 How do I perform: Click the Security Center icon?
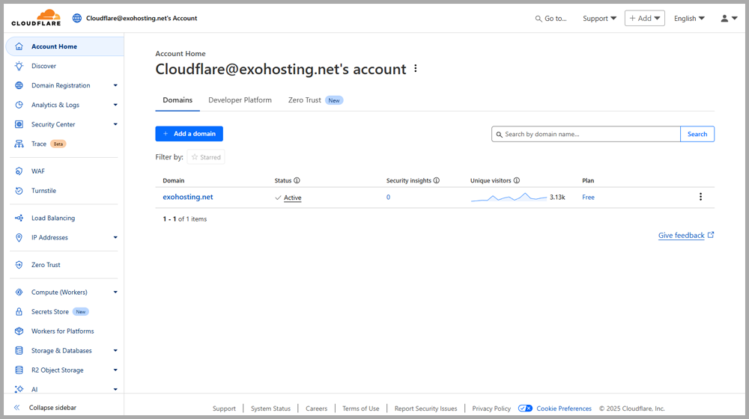tap(19, 124)
